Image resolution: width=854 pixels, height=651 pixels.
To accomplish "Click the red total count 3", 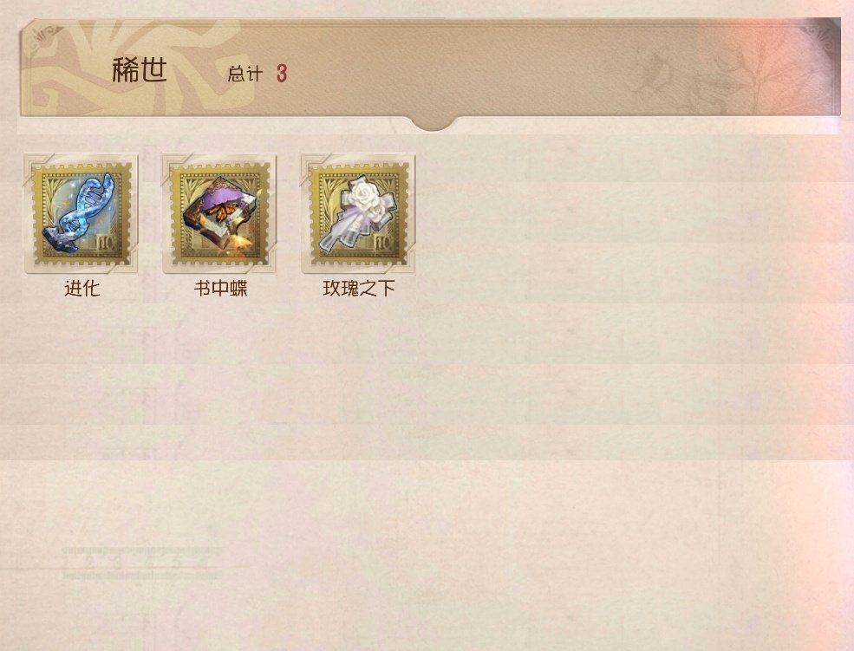I will click(282, 74).
